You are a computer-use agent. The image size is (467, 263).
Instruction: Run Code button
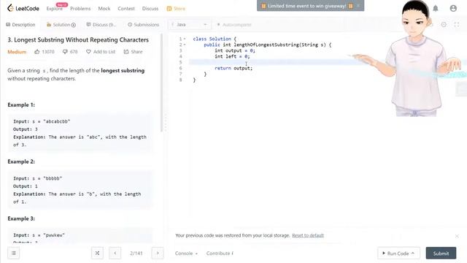point(399,254)
